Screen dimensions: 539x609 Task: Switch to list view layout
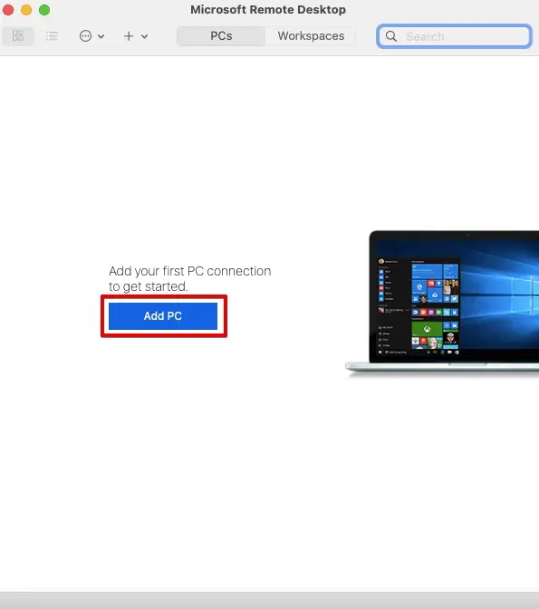[52, 35]
